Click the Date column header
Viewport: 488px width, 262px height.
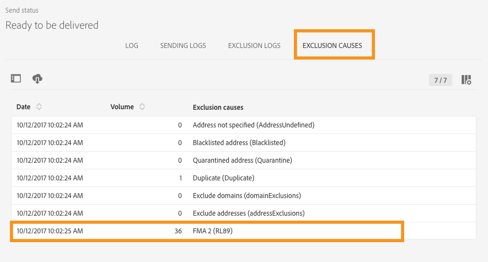coord(23,106)
